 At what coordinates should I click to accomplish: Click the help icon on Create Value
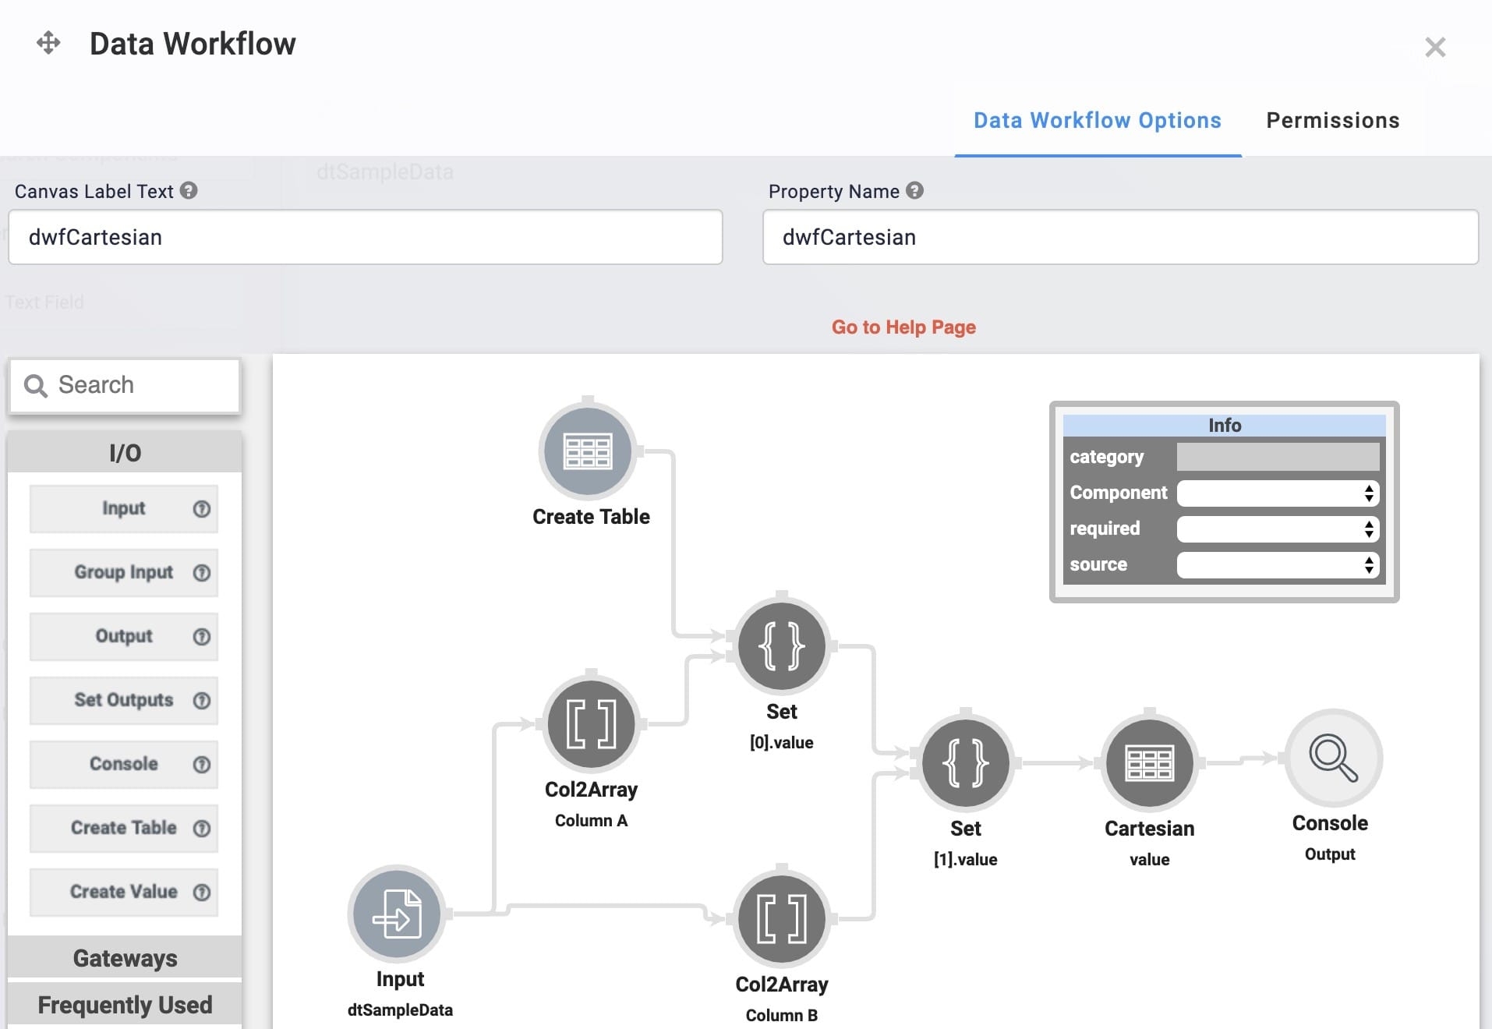202,893
